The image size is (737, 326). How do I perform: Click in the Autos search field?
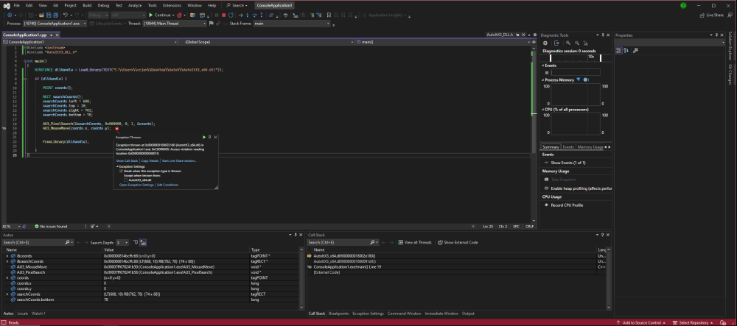coord(35,243)
